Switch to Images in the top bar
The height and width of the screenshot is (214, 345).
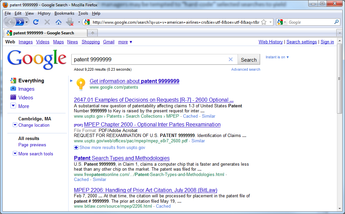click(25, 42)
